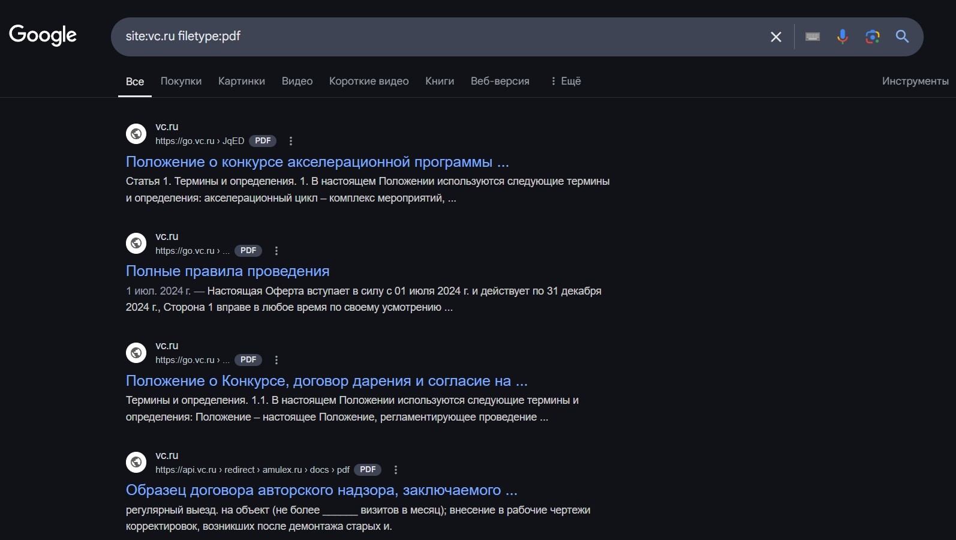Open 'Образец договора авторского надзора' result
This screenshot has width=956, height=540.
pyautogui.click(x=321, y=490)
